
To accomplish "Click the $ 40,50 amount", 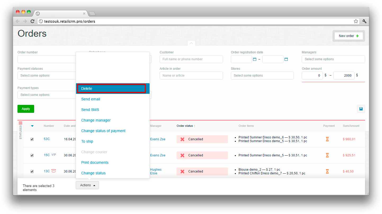I will tap(348, 171).
